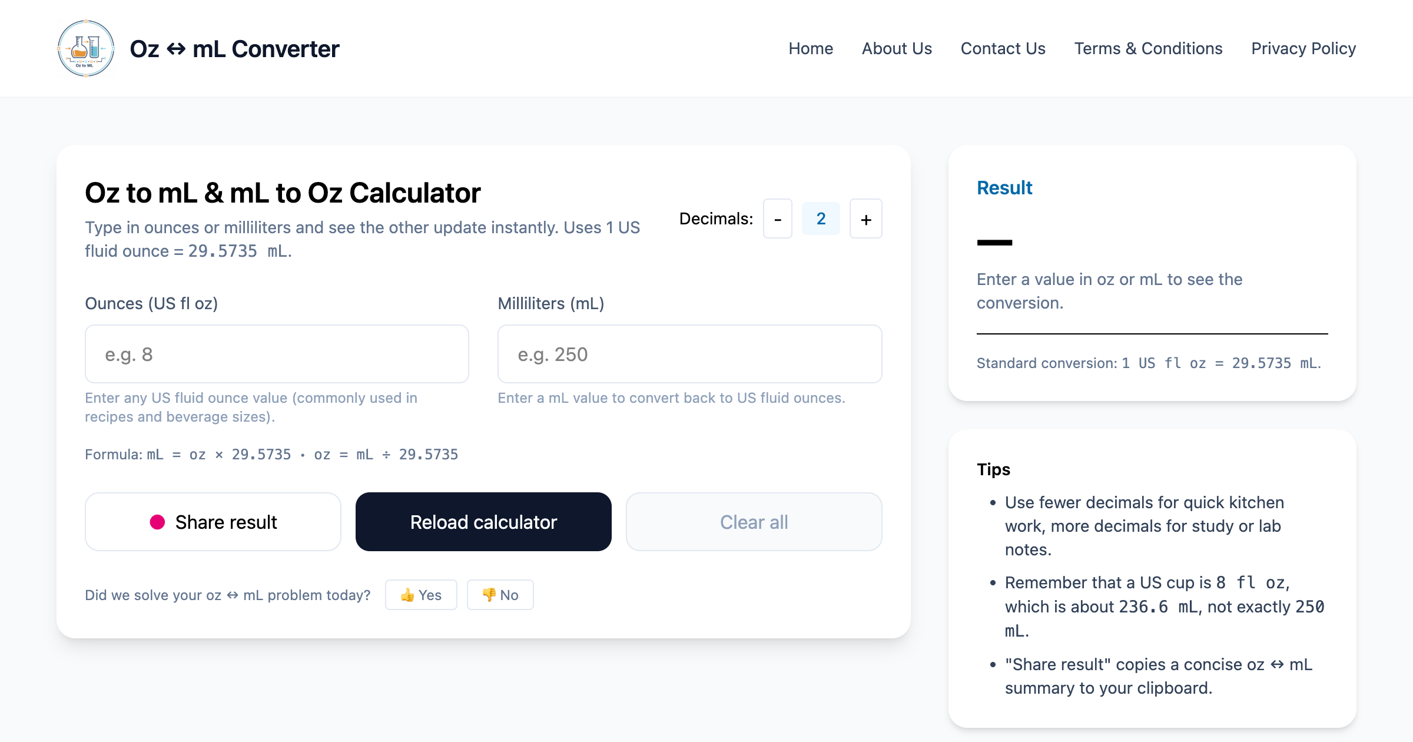The width and height of the screenshot is (1413, 742).
Task: Open the Contact Us page
Action: coord(1003,48)
